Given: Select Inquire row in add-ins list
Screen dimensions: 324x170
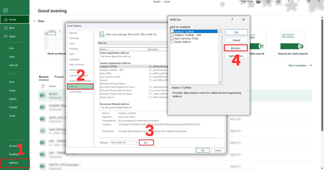Looking at the screenshot, I should coord(134,80).
